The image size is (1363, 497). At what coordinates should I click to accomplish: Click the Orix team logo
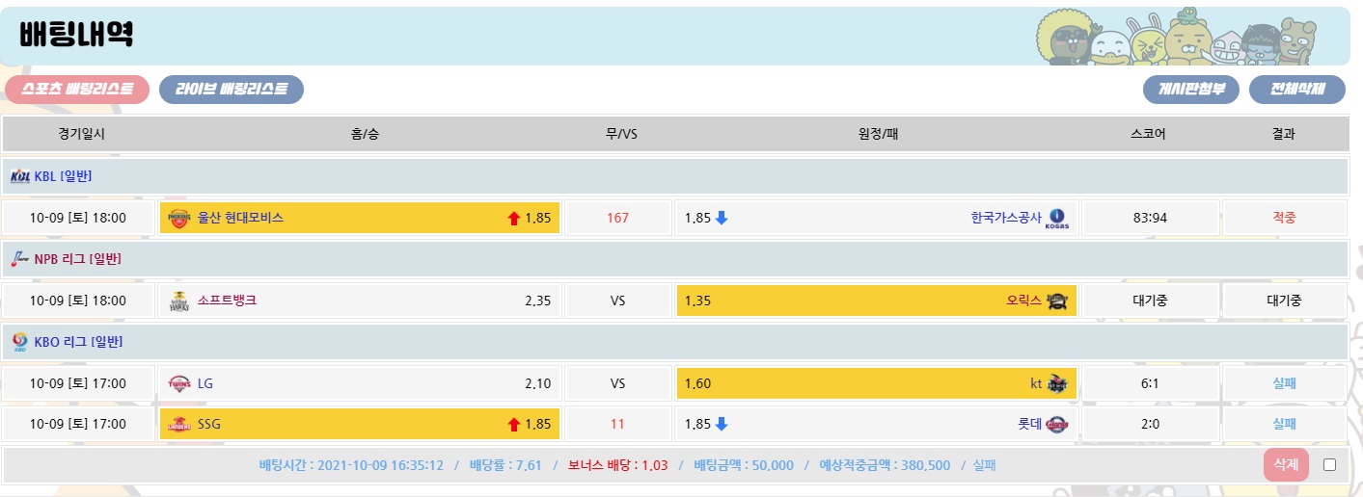pos(1056,301)
